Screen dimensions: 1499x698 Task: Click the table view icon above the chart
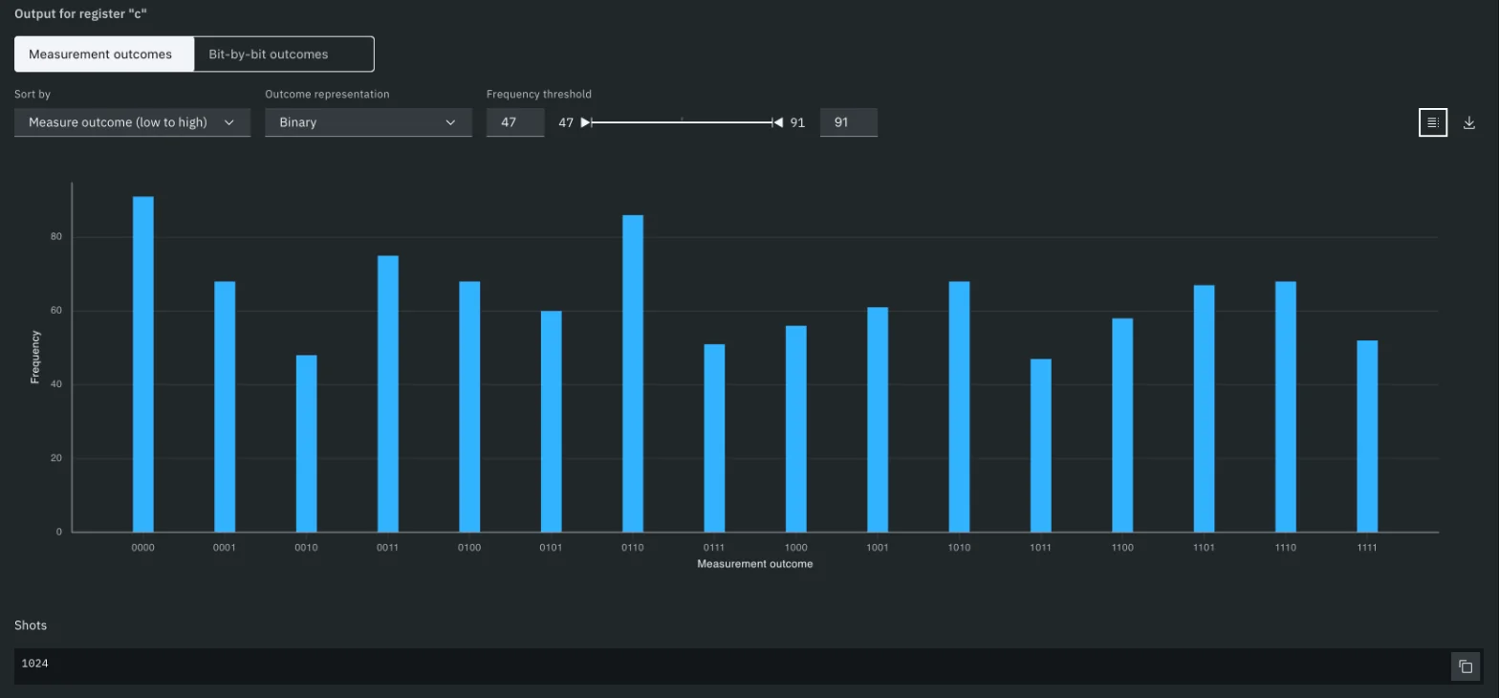click(1432, 122)
